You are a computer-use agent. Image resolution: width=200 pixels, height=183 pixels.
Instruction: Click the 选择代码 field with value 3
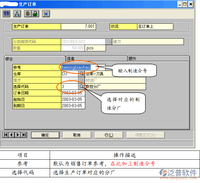coord(70,87)
